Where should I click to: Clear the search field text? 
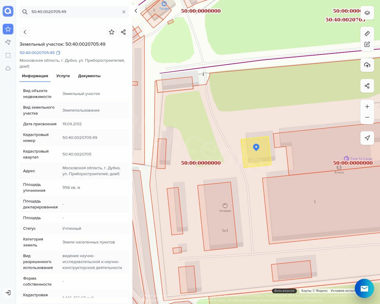pos(124,12)
